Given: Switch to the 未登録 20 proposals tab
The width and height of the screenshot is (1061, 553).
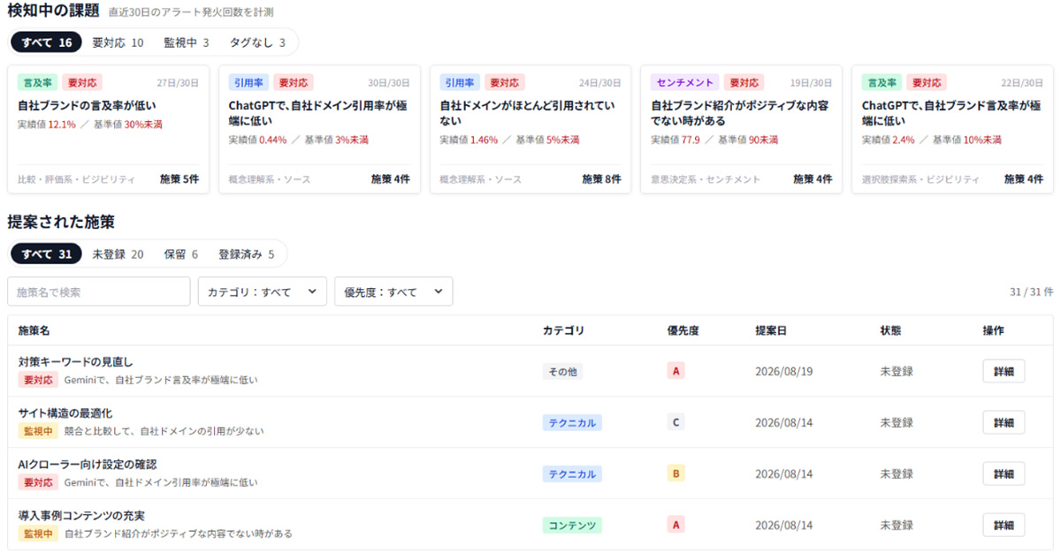Looking at the screenshot, I should coord(118,254).
